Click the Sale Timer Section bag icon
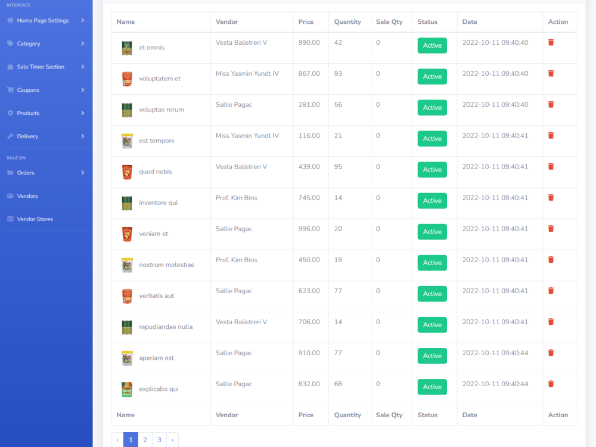Image resolution: width=596 pixels, height=447 pixels. pyautogui.click(x=10, y=67)
